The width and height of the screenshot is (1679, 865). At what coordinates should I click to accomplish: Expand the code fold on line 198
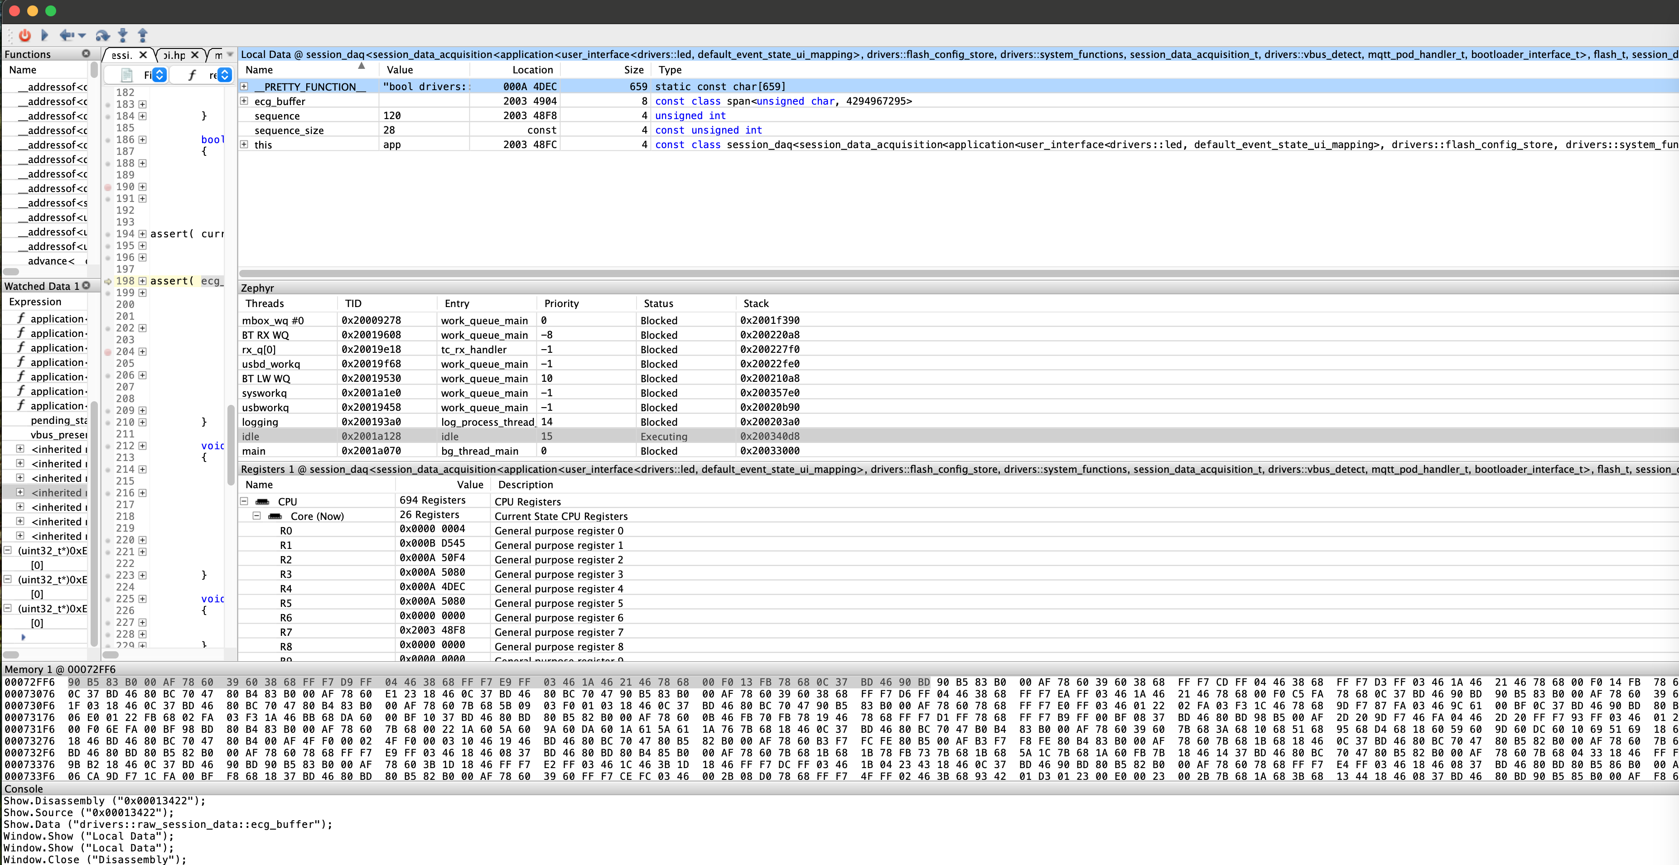click(142, 281)
